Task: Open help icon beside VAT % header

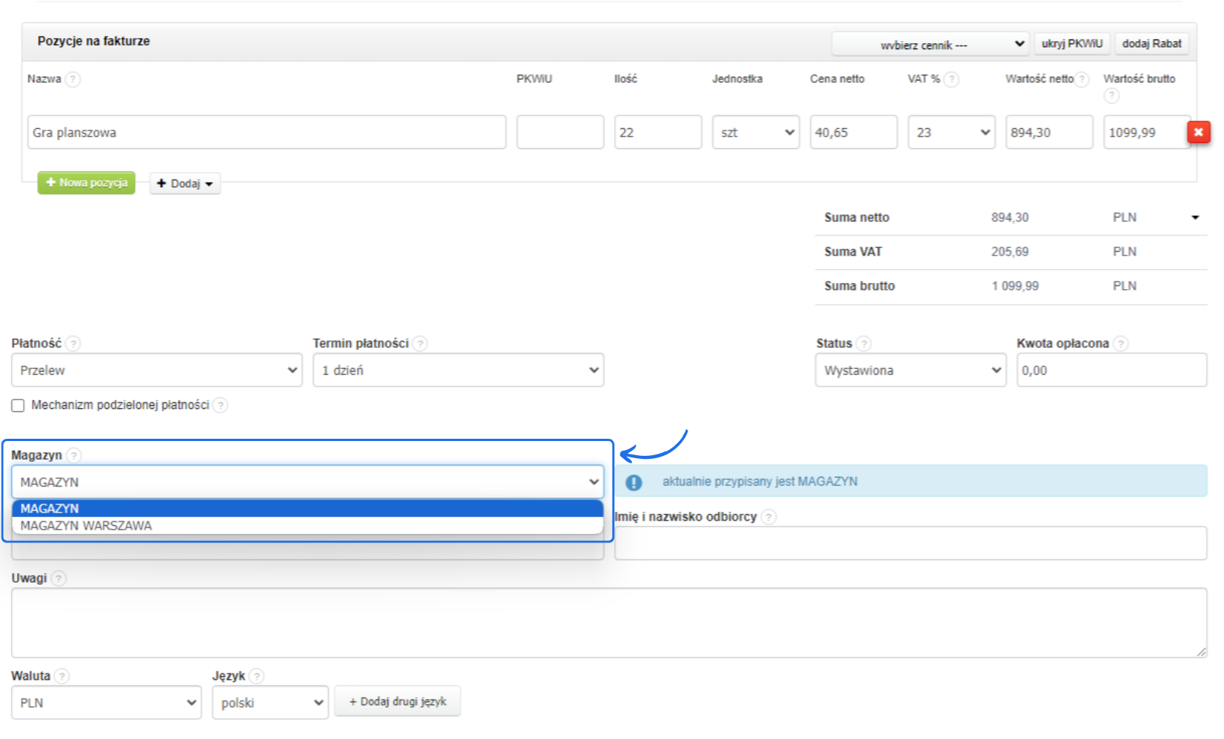Action: click(x=951, y=79)
